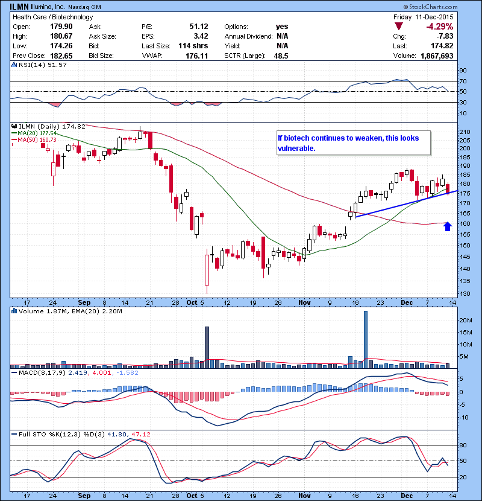Click the tallest volume bar in mid-November
482x501 pixels.
[366, 340]
